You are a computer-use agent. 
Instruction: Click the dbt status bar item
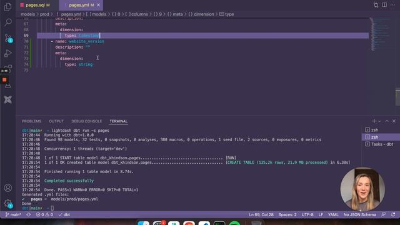pyautogui.click(x=64, y=215)
